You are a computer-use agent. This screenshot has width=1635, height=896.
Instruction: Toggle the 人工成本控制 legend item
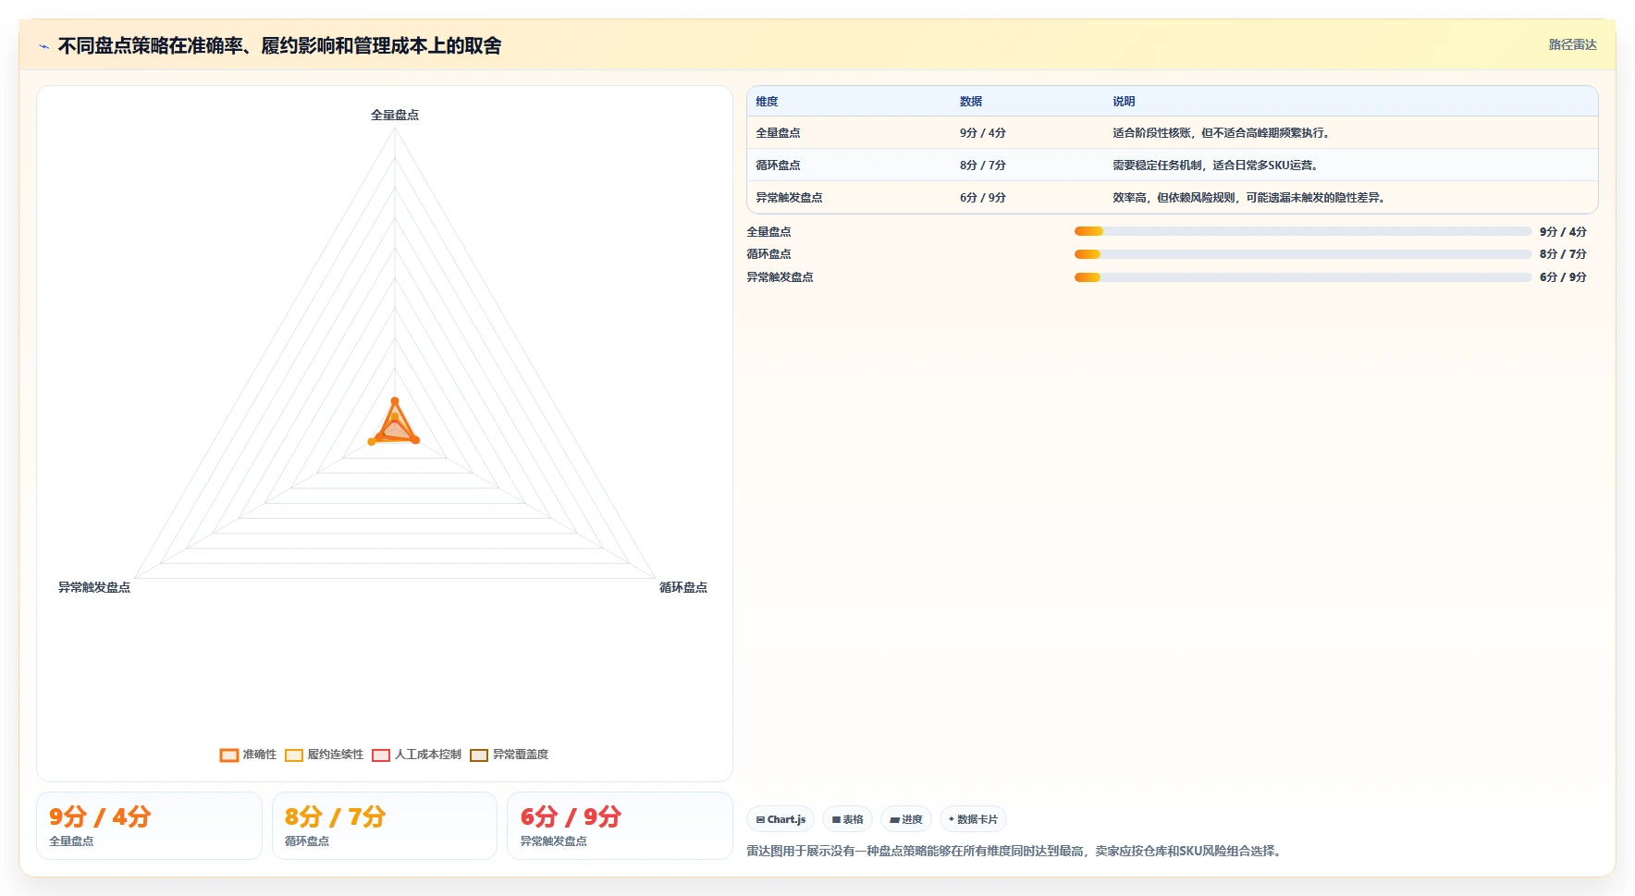coord(416,755)
